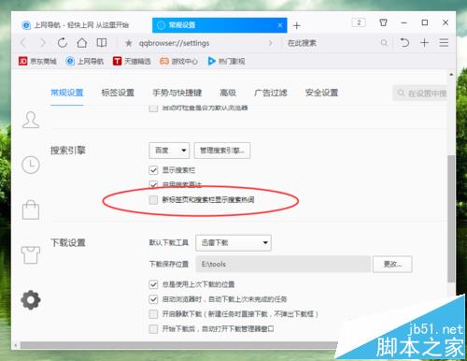Switch to the 广告过滤 tab
The width and height of the screenshot is (467, 361).
(x=271, y=93)
